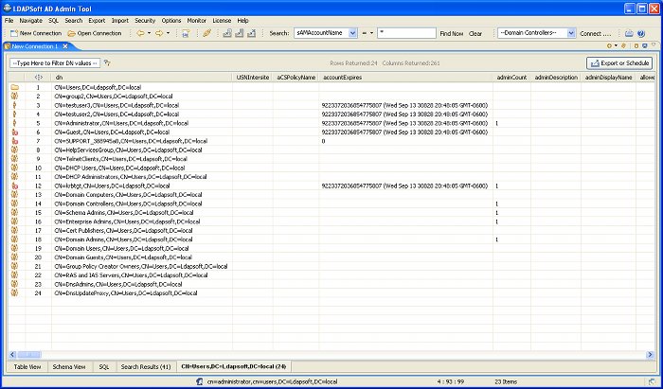663x389 pixels.
Task: Open the DN values filter combo box
Action: [x=55, y=62]
